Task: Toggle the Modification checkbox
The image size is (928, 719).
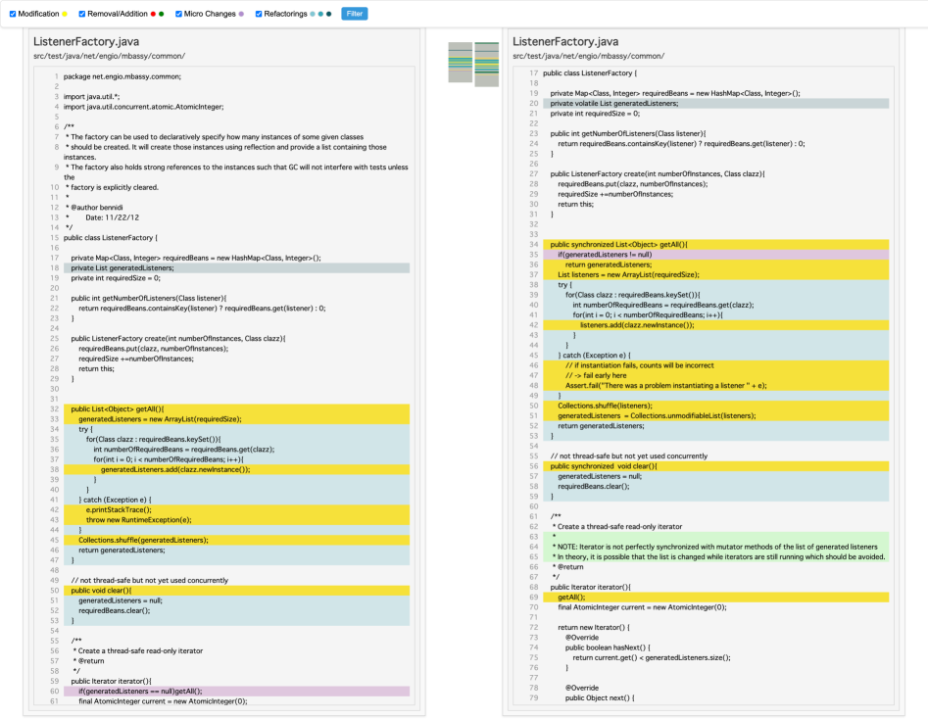Action: 13,14
